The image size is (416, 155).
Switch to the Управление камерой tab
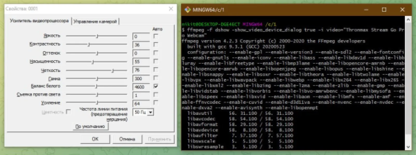click(x=95, y=21)
